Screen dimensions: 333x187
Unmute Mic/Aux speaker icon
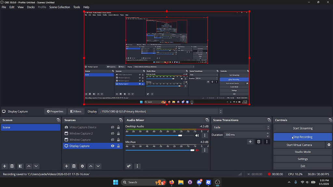coord(197,150)
